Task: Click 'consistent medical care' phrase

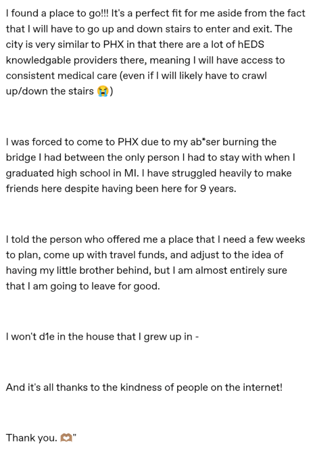Action: pyautogui.click(x=62, y=76)
